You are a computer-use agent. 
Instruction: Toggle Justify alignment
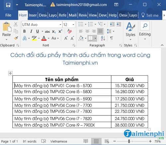point(100,31)
